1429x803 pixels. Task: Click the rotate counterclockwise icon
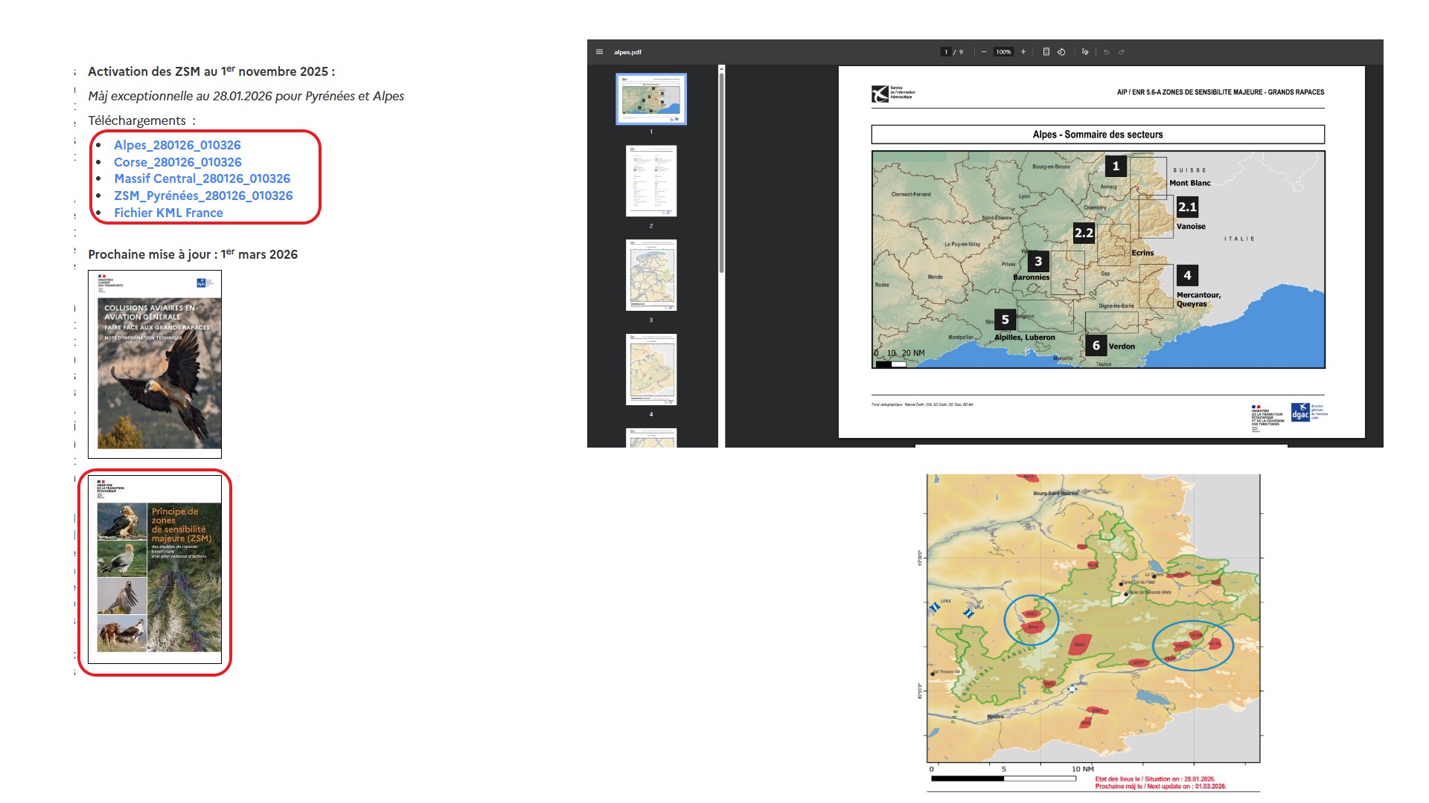point(1061,52)
